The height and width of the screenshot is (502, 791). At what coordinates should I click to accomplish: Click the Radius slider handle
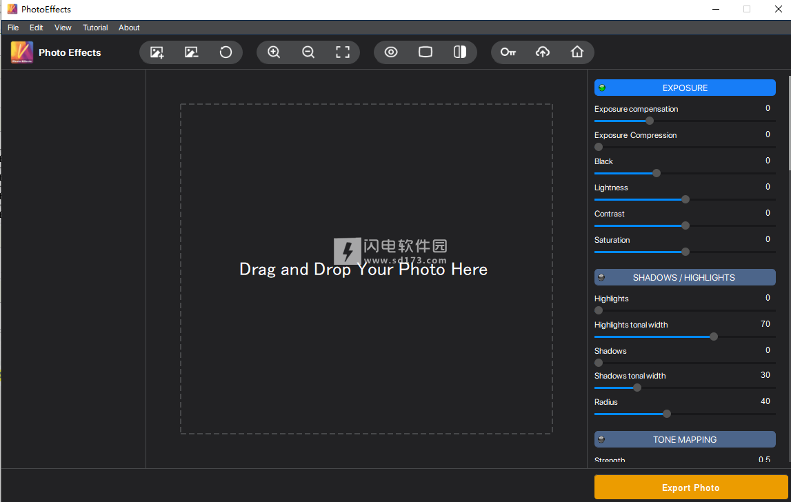667,414
